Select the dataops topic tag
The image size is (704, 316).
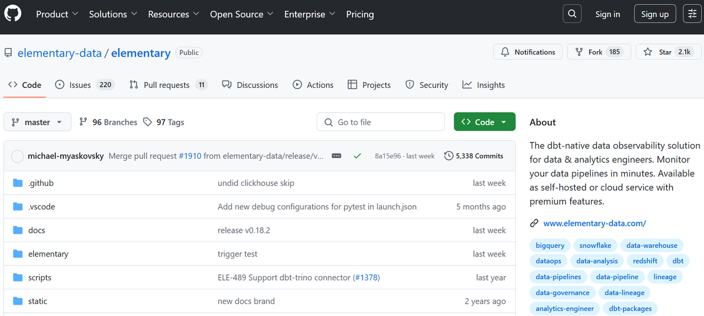click(549, 261)
